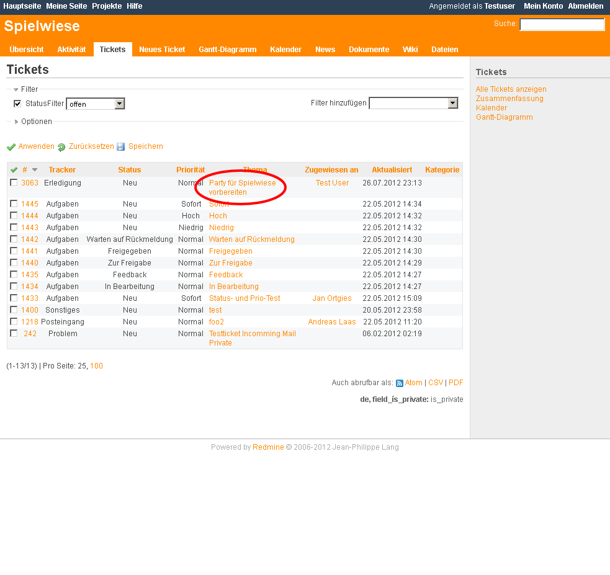Screen dimensions: 610x575
Task: Sort the table by Priorität column
Action: pos(191,170)
